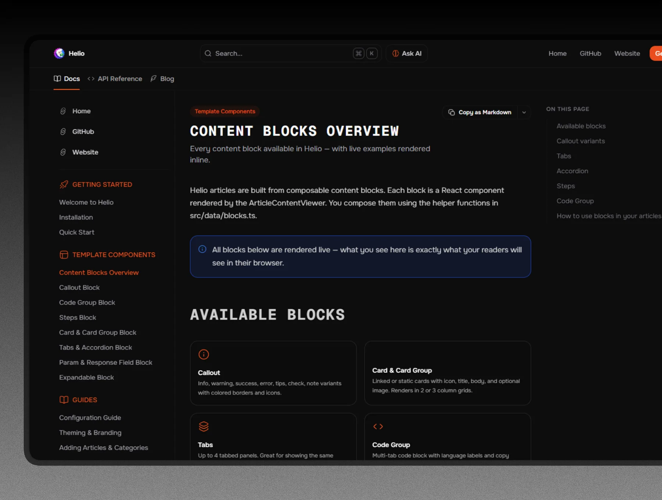This screenshot has width=662, height=500.
Task: Click the Ask AI button
Action: pyautogui.click(x=407, y=53)
